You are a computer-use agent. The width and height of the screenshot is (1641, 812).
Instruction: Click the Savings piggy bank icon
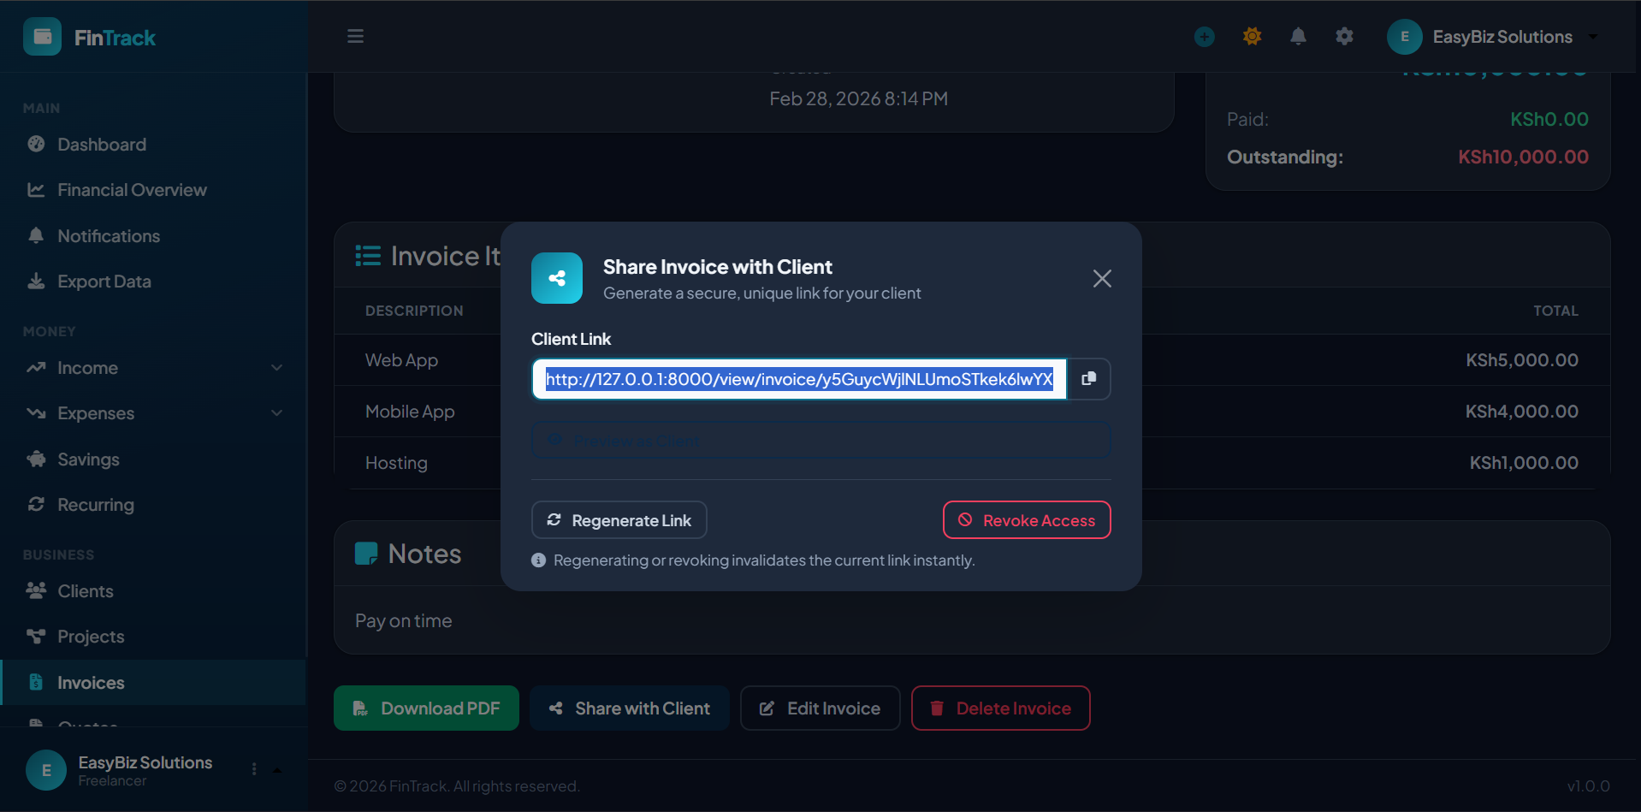[x=36, y=459]
